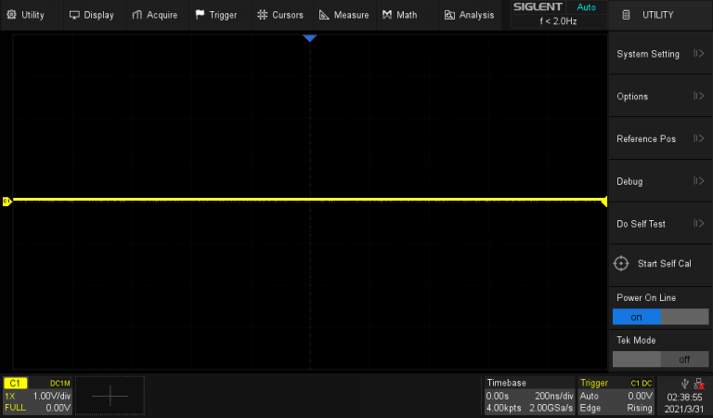Open the Timebase settings box
This screenshot has height=418, width=713.
528,395
